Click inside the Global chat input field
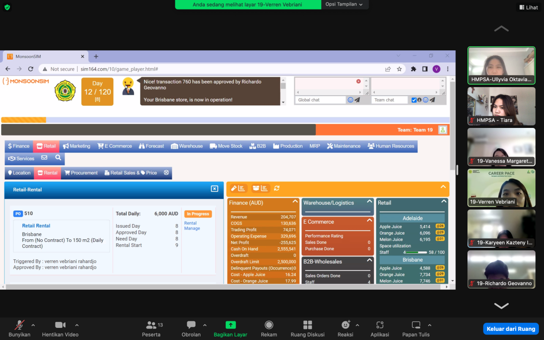This screenshot has width=544, height=340. [320, 100]
